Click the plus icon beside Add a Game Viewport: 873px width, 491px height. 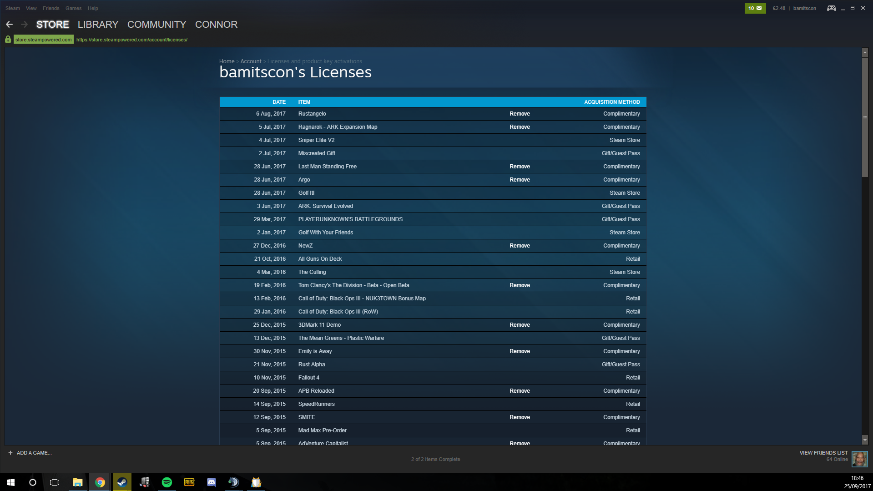coord(10,453)
